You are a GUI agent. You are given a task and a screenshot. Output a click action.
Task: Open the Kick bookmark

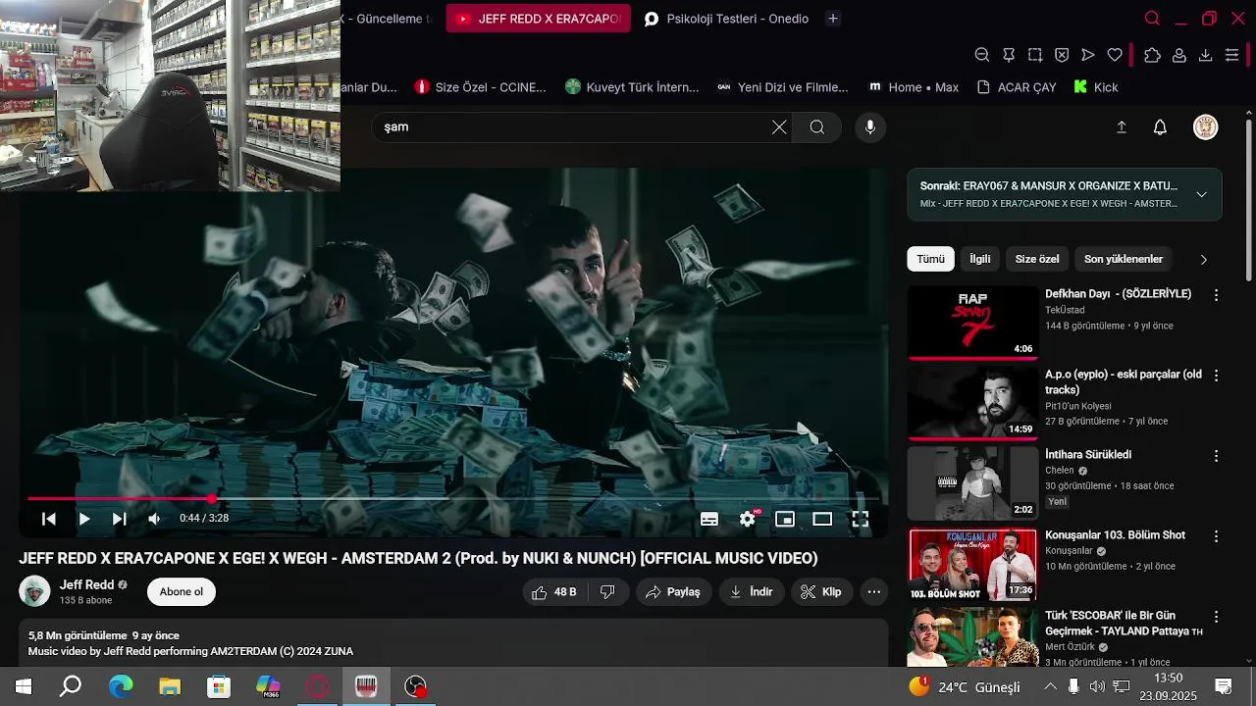tap(1096, 87)
